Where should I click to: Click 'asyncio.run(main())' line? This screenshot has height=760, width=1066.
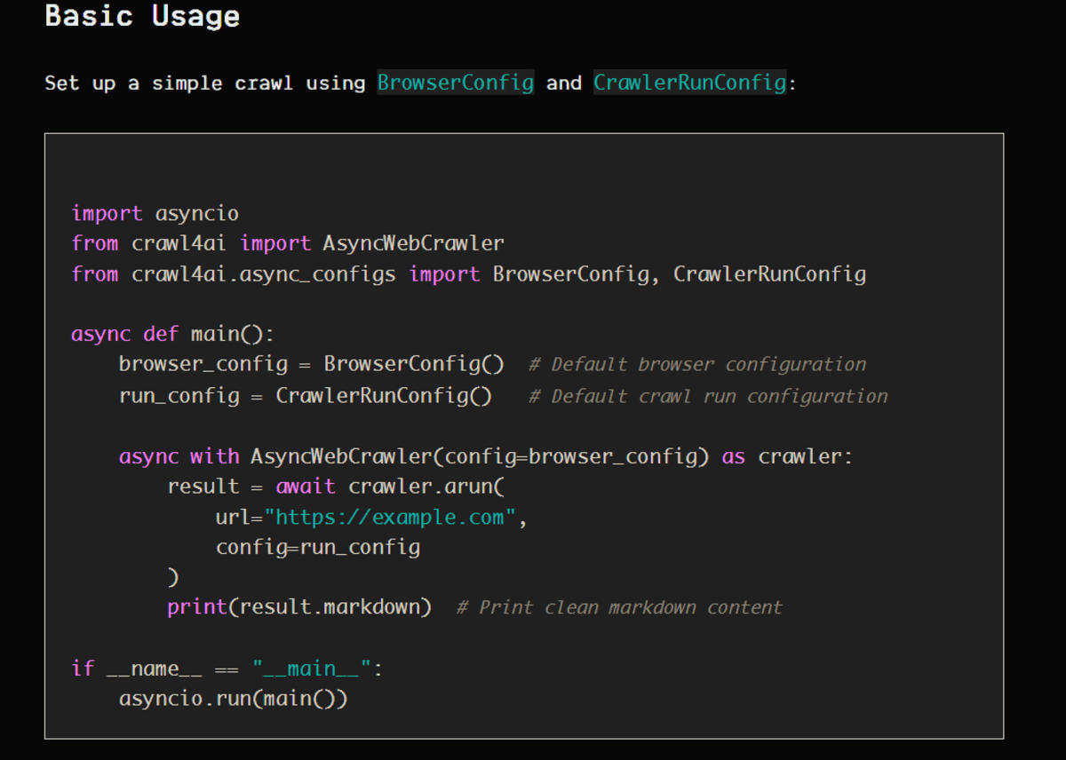234,699
